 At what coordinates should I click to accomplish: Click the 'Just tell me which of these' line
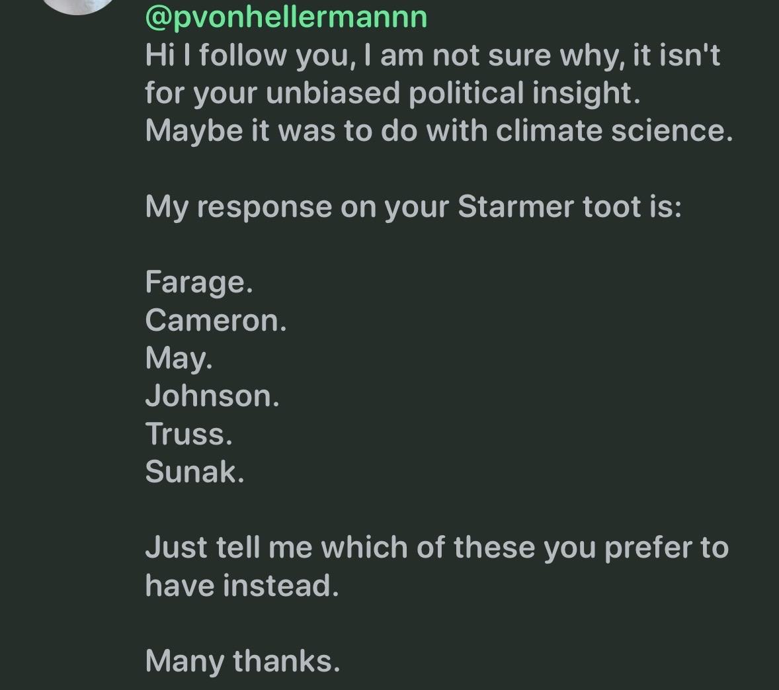tap(341, 548)
